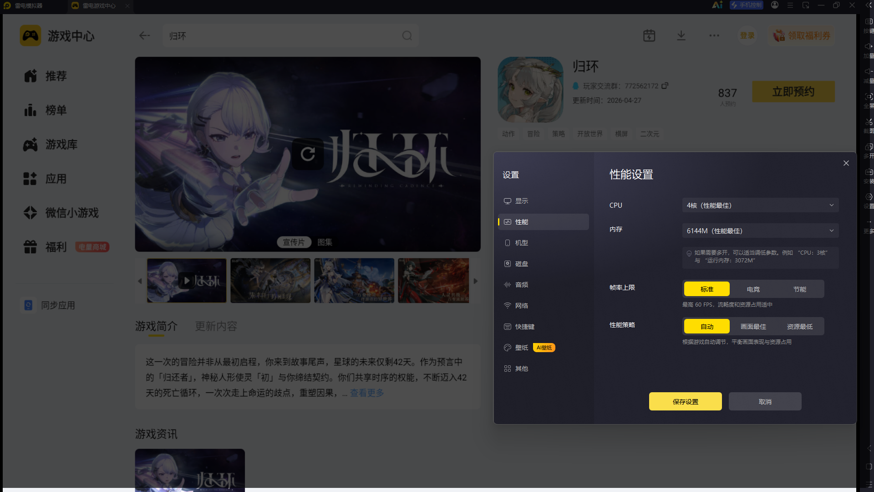Open the three-dot more menu in header

[714, 36]
